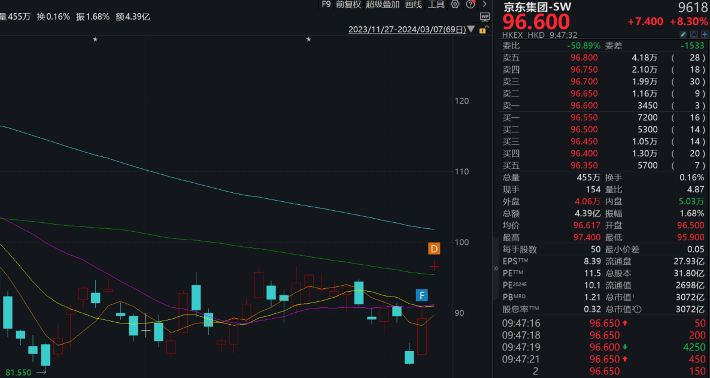This screenshot has height=378, width=710.
Task: Select the 卖五 ask price 96.800
Action: click(584, 58)
